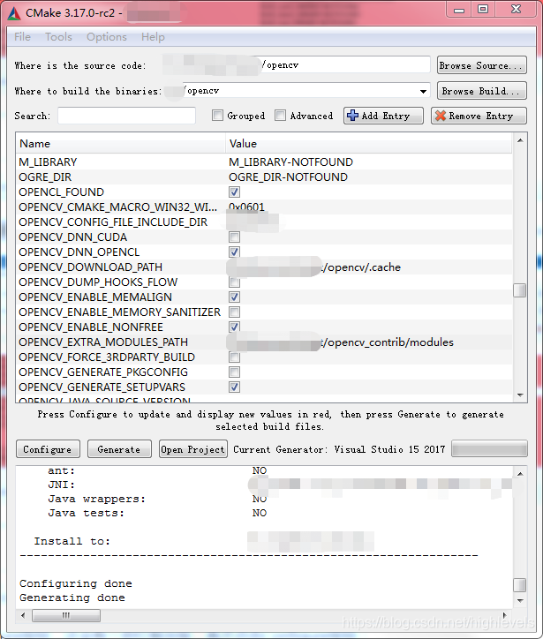Image resolution: width=543 pixels, height=639 pixels.
Task: Click the output log horizontal scrollbar thumb
Action: click(x=66, y=615)
